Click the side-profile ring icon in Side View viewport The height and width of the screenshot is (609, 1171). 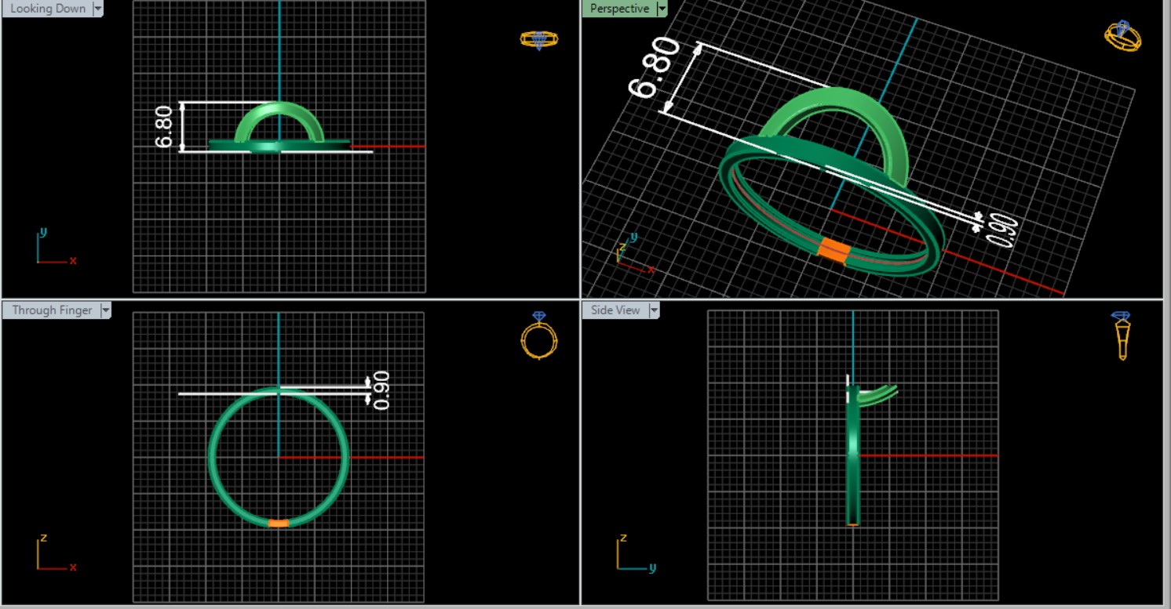tap(1122, 335)
